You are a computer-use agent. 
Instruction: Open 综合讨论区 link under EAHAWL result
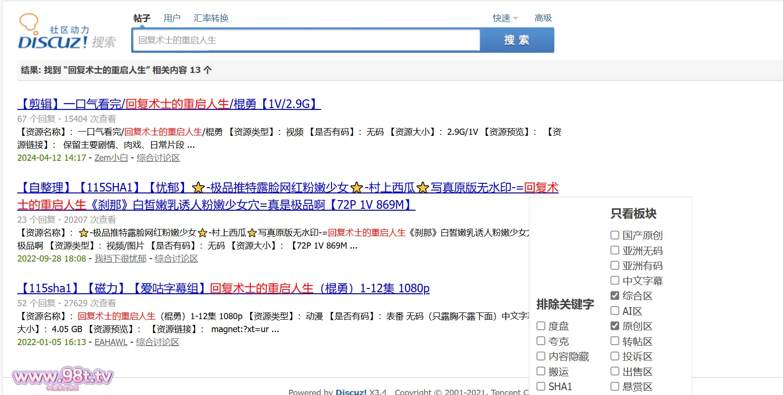point(158,342)
